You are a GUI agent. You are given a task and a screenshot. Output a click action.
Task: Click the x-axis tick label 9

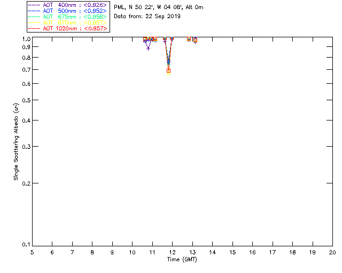(x=112, y=252)
